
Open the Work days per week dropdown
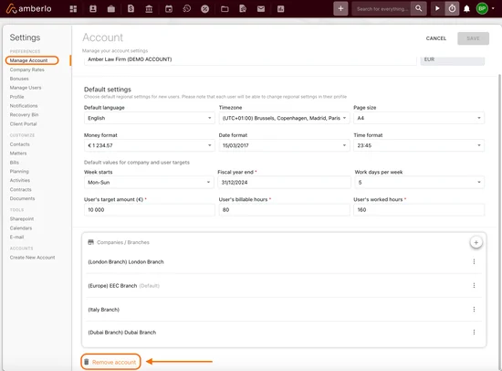tap(420, 182)
